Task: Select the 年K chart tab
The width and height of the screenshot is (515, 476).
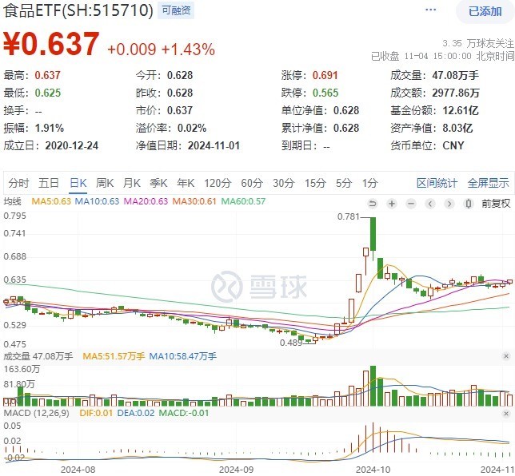Action: pyautogui.click(x=186, y=183)
